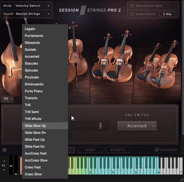Click the pitch wheel strip
The image size is (184, 182).
[11, 165]
